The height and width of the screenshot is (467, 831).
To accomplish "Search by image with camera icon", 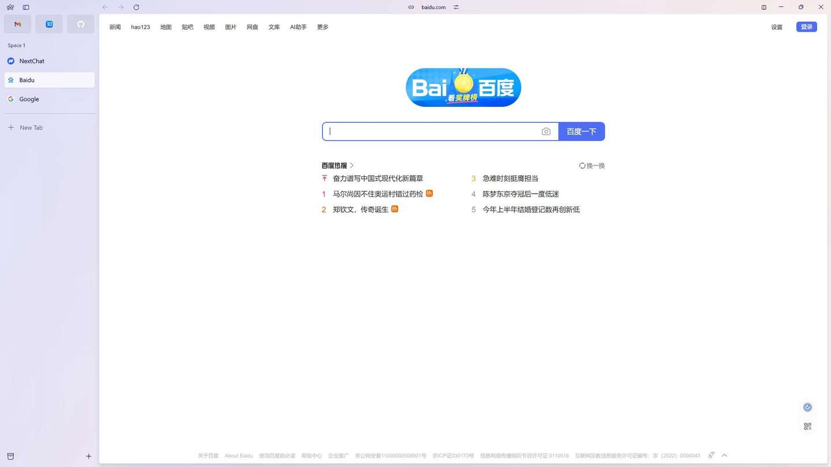I will pos(546,131).
